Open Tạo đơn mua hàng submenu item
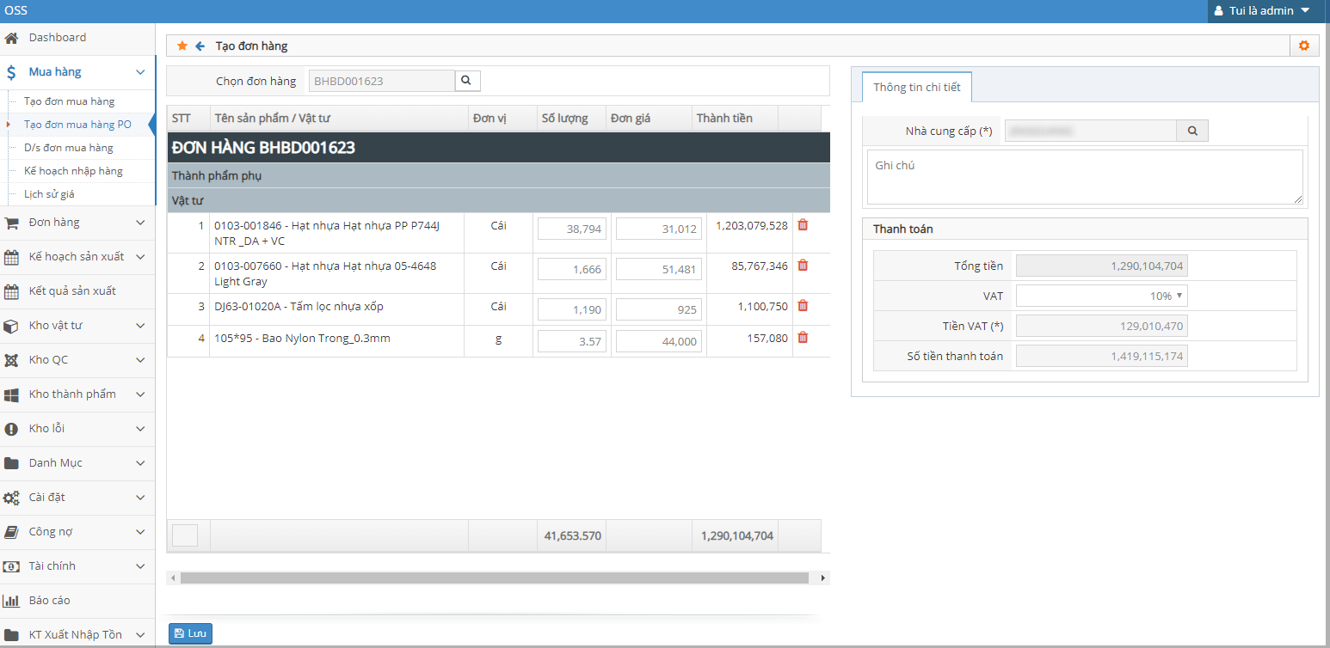The image size is (1330, 648). 69,101
